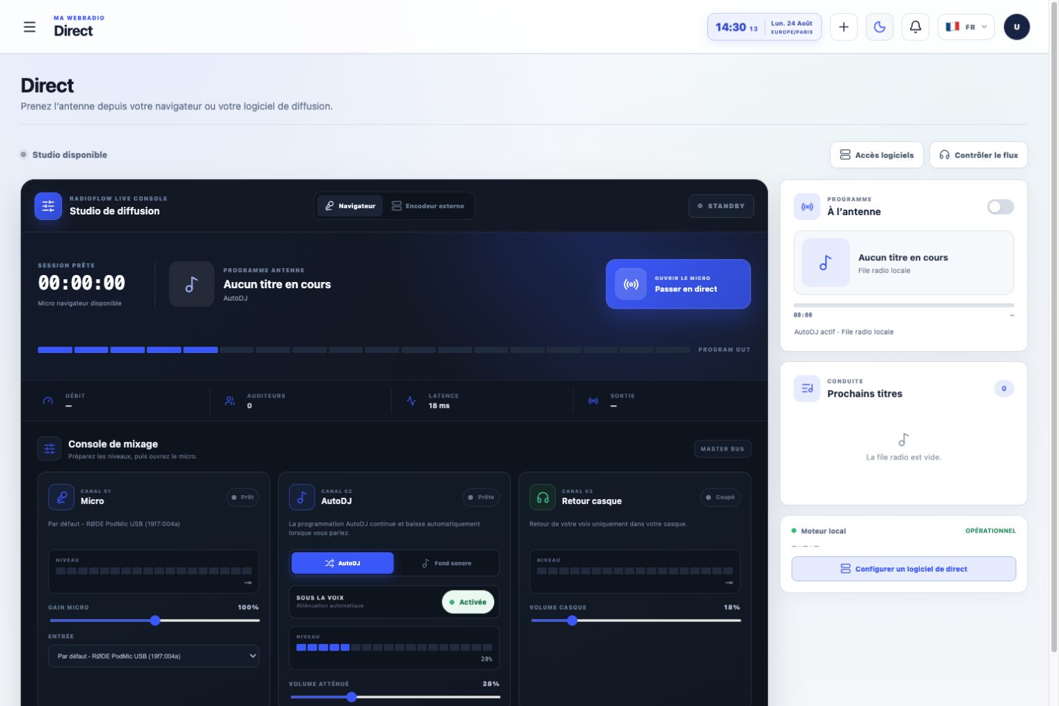Click Configurer un logiciel de direct
The image size is (1059, 706).
pos(904,569)
